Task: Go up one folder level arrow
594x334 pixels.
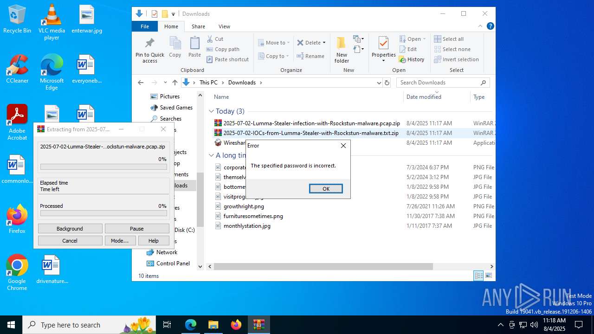Action: (x=174, y=83)
